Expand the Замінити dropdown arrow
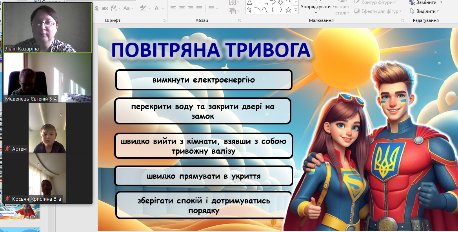 pos(441,2)
